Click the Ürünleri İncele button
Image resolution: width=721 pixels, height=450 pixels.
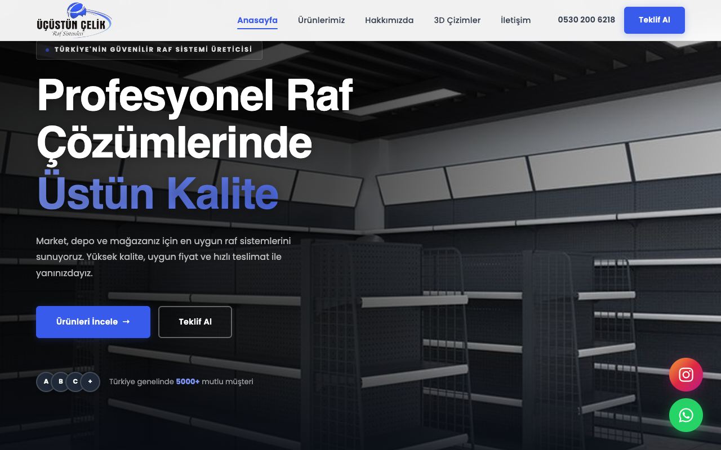93,322
